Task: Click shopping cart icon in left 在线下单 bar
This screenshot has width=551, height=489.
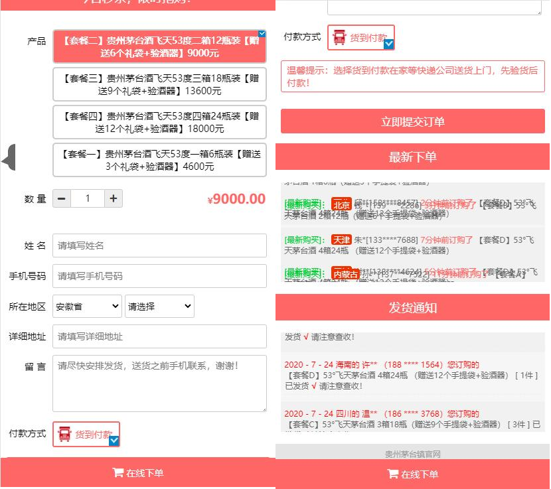Action: (x=118, y=472)
